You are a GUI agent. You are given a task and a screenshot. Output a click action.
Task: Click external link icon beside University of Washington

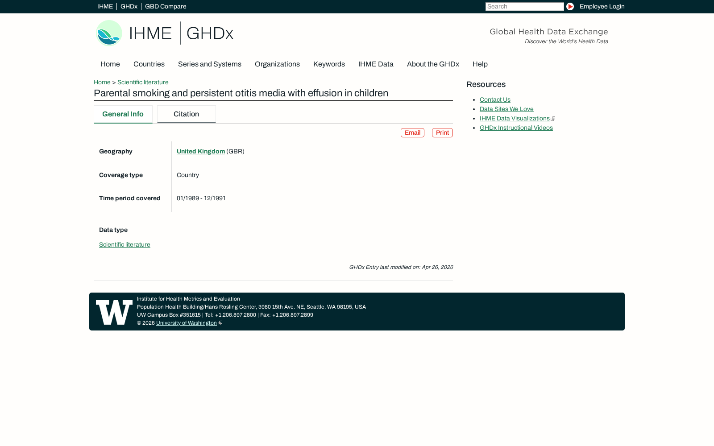click(220, 323)
